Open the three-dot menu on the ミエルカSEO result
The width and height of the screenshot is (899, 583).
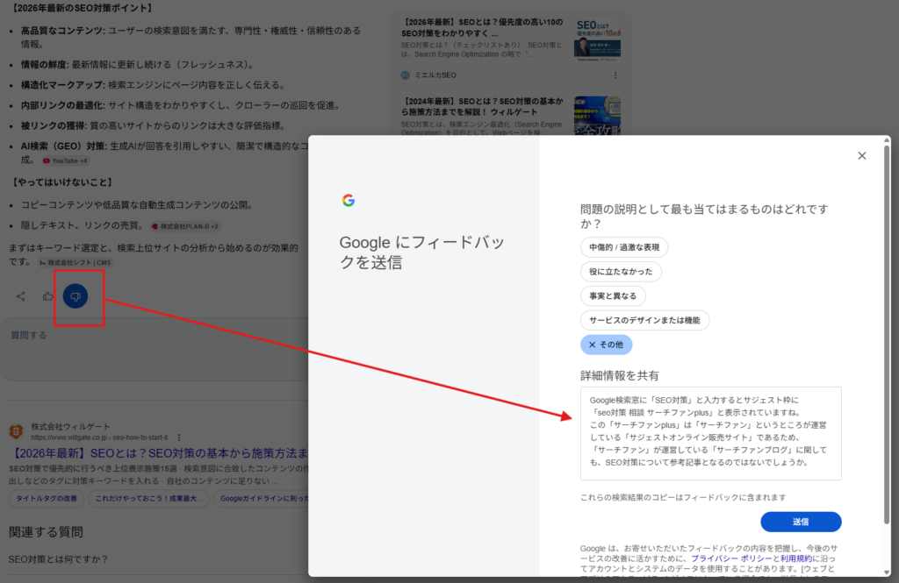coord(615,75)
